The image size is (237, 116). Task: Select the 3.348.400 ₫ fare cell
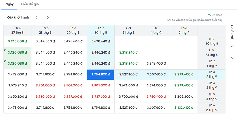tap(156, 63)
